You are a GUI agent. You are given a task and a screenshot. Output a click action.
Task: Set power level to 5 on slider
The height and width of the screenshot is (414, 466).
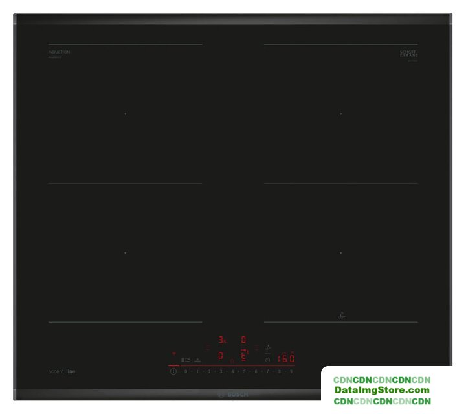click(x=244, y=372)
